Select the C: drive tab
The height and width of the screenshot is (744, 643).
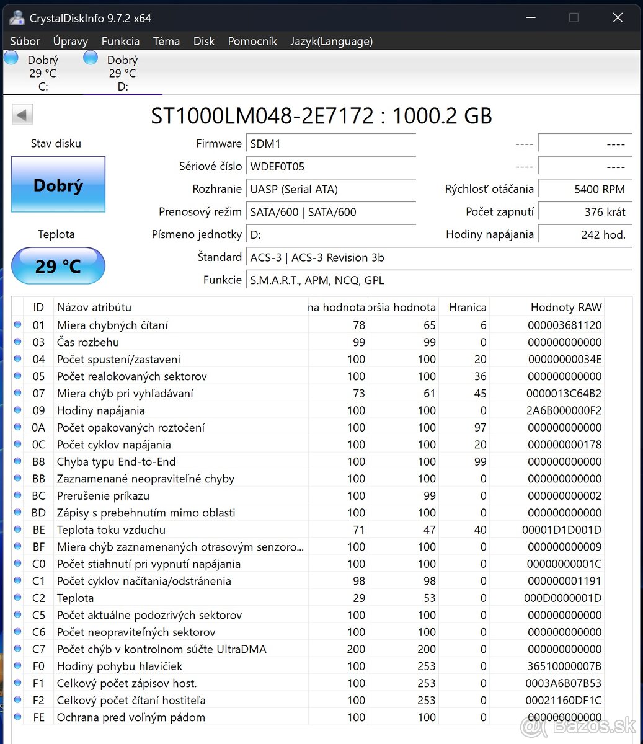click(42, 73)
